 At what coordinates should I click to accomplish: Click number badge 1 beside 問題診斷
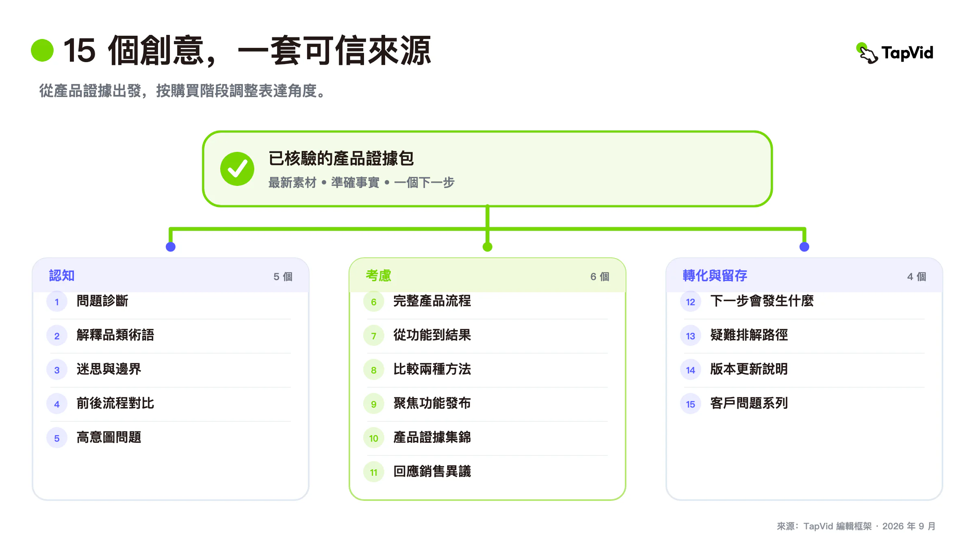(x=57, y=302)
